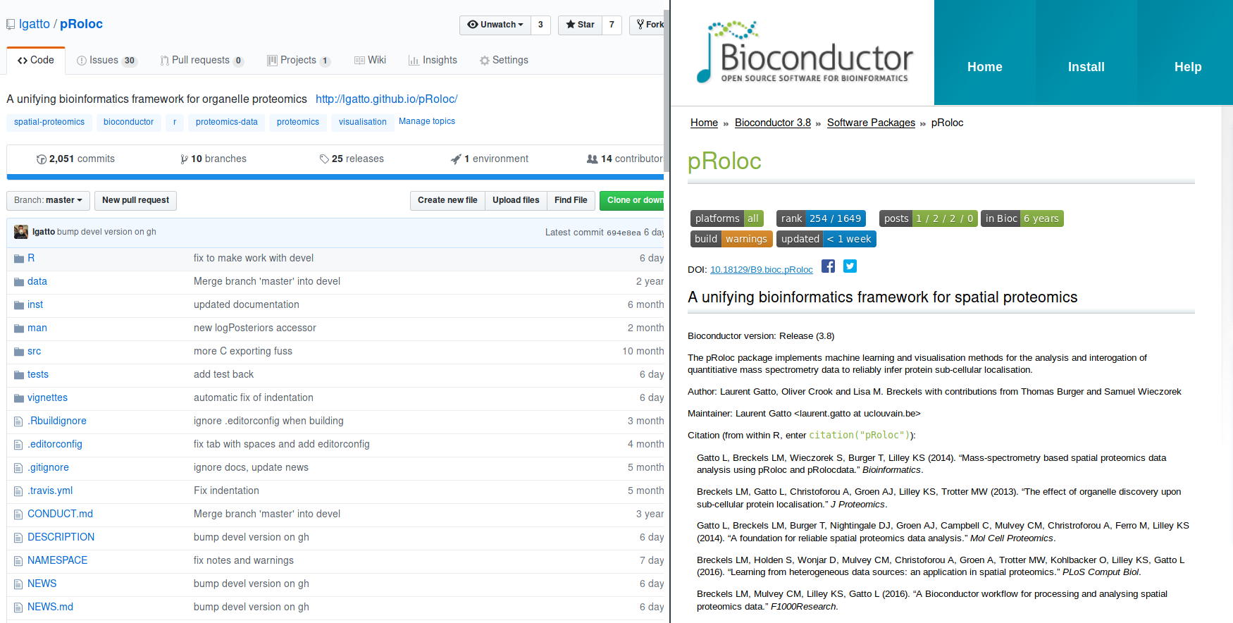Image resolution: width=1233 pixels, height=623 pixels.
Task: Click the Facebook share icon
Action: click(x=828, y=266)
